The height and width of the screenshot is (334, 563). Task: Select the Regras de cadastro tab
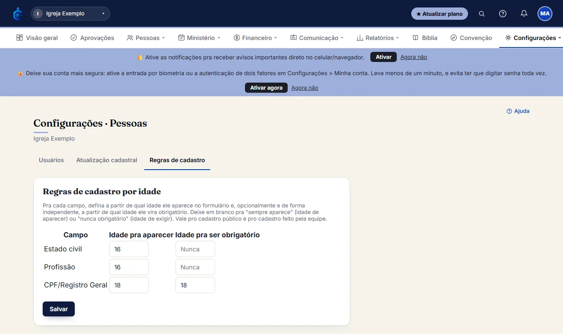click(177, 160)
